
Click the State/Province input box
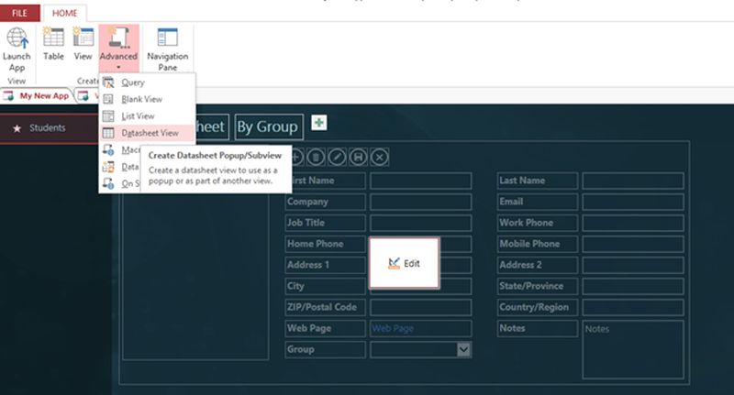(x=633, y=286)
